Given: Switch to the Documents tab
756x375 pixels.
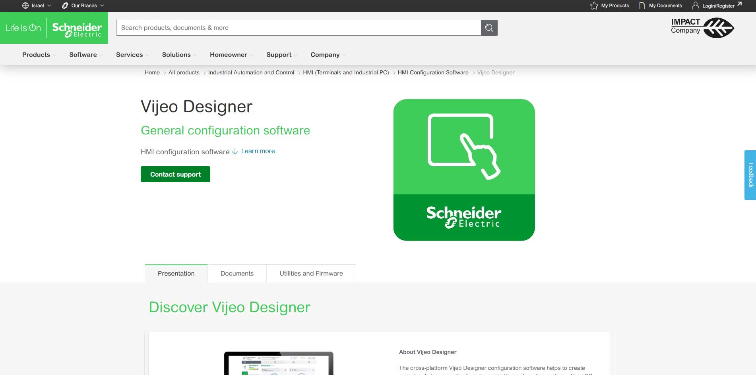Looking at the screenshot, I should pyautogui.click(x=237, y=274).
